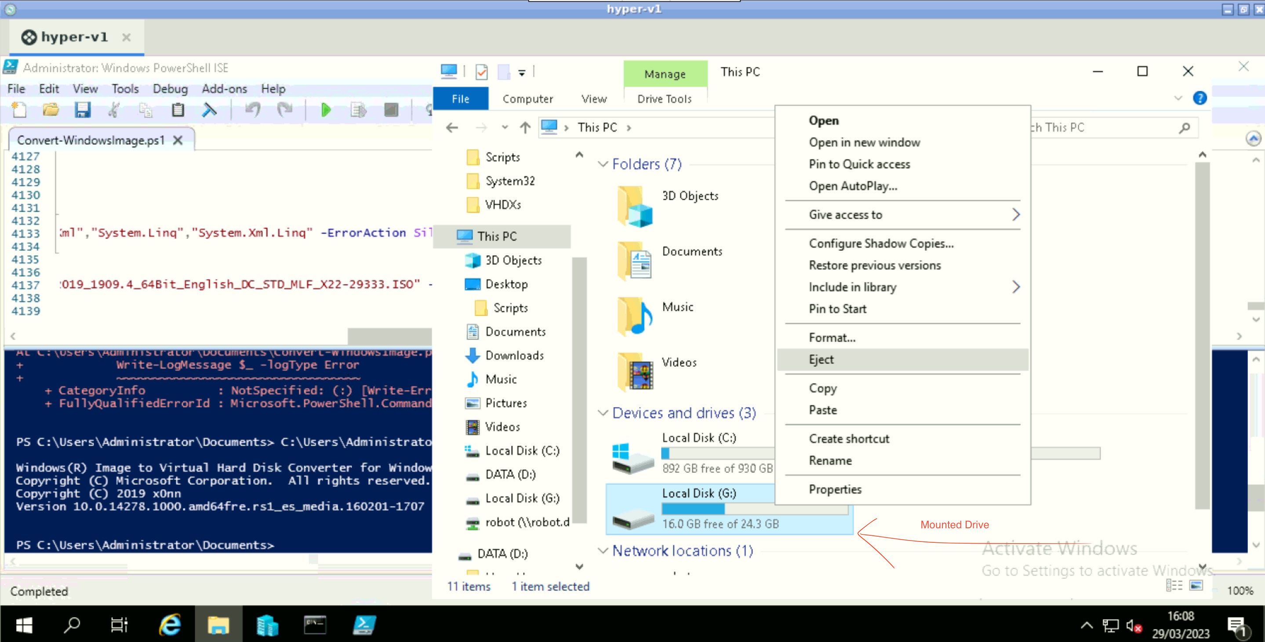The height and width of the screenshot is (642, 1265).
Task: Collapse the Folders (7) group
Action: tap(603, 164)
